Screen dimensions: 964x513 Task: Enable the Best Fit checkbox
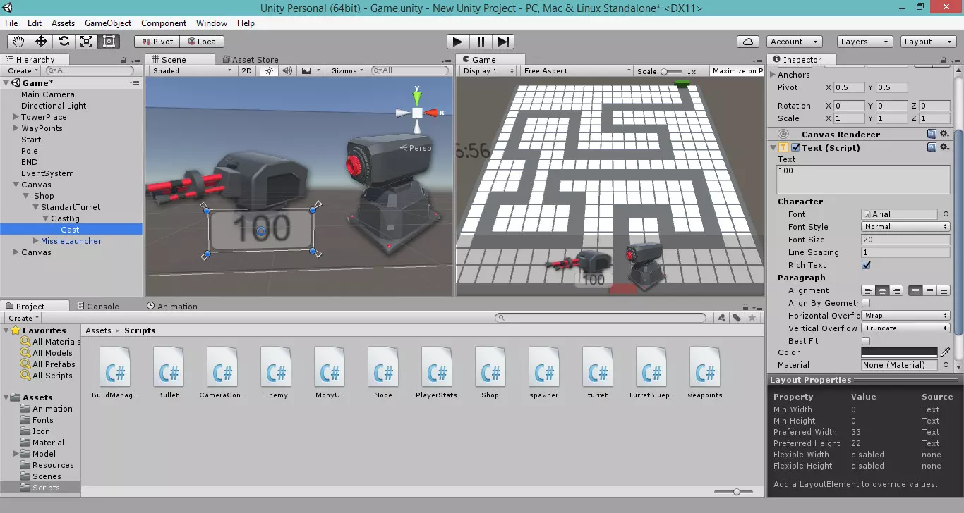(866, 341)
